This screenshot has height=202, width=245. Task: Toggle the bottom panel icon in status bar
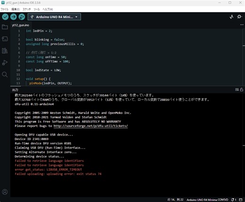click(x=241, y=200)
